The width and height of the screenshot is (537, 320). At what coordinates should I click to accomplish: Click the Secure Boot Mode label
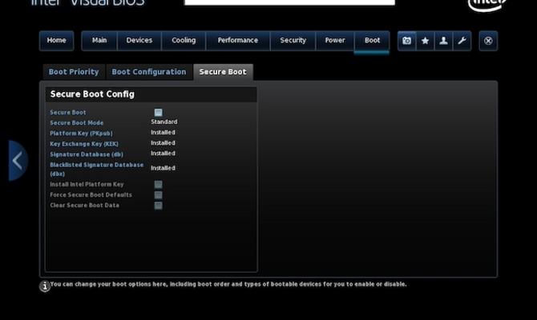tap(77, 122)
